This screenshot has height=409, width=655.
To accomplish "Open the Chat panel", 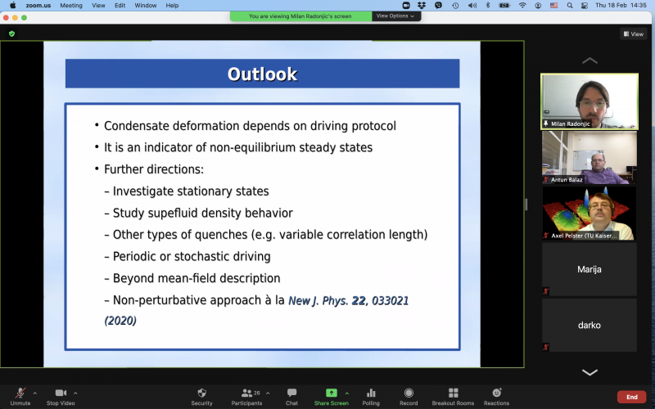I will pyautogui.click(x=291, y=393).
